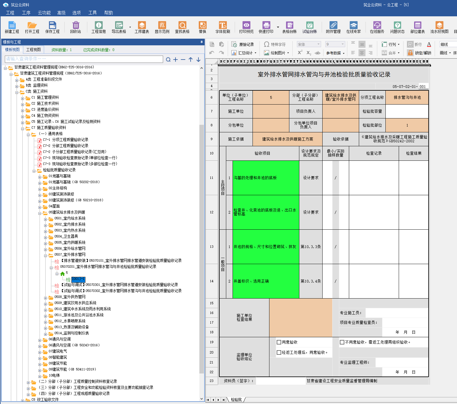Toggle 锁定/解锁 lock icon
This screenshot has width=457, height=404.
pyautogui.click(x=410, y=53)
